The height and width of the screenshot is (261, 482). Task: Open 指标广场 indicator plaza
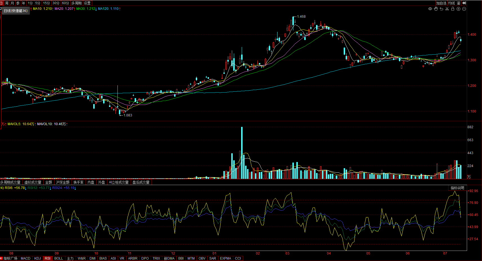(10, 258)
